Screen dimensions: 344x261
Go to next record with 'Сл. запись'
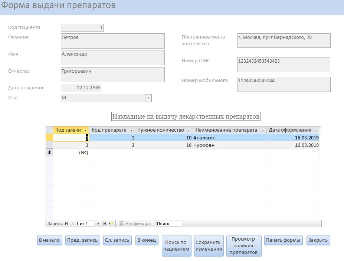(117, 240)
